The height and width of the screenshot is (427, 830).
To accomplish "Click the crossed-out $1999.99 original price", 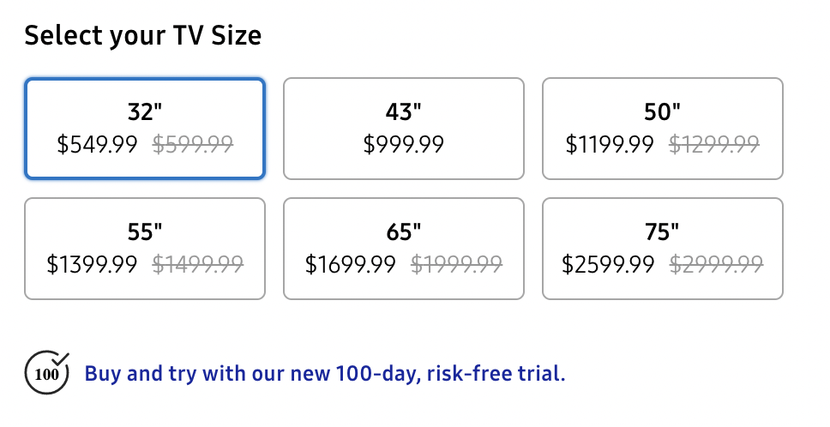I will [456, 265].
